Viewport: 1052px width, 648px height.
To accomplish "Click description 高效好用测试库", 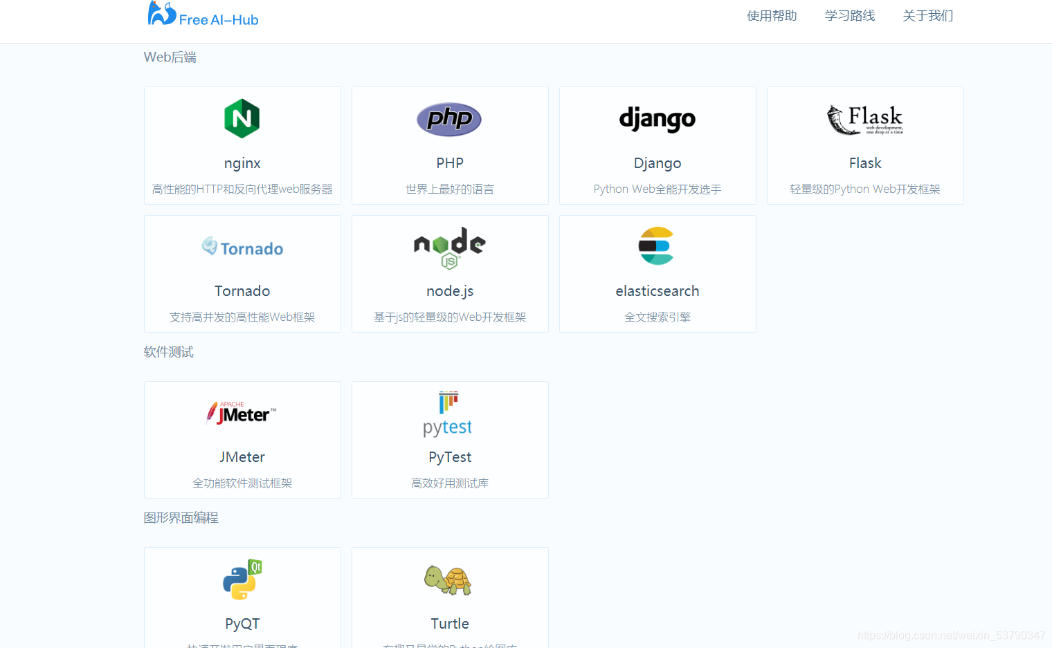I will [450, 483].
